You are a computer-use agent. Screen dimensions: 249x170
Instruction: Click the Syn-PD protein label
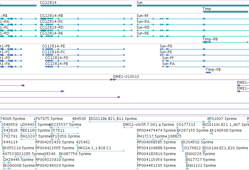coord(166,46)
